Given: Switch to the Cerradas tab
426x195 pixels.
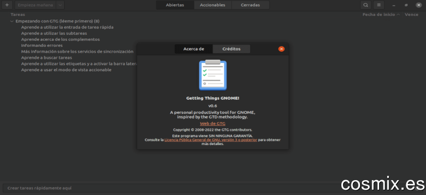Looking at the screenshot, I should 250,5.
